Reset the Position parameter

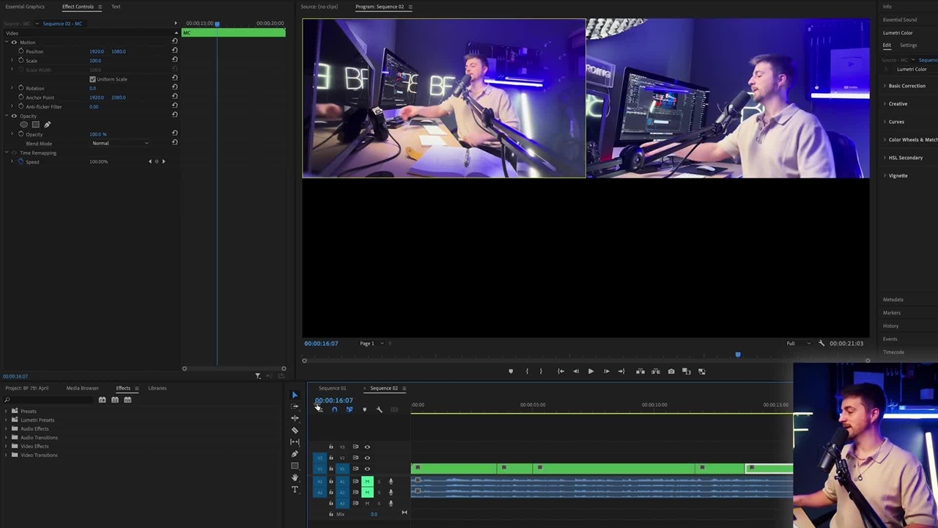pyautogui.click(x=174, y=51)
